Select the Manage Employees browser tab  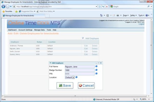pos(24,16)
